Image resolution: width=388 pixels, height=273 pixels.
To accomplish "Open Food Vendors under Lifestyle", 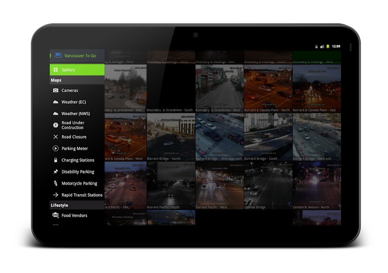I will (x=77, y=215).
